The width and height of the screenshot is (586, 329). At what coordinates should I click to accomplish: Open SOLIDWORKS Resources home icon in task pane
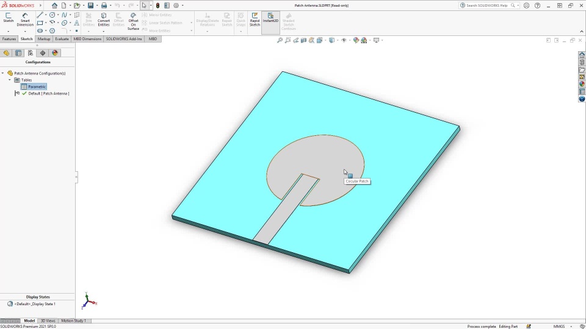tap(582, 55)
